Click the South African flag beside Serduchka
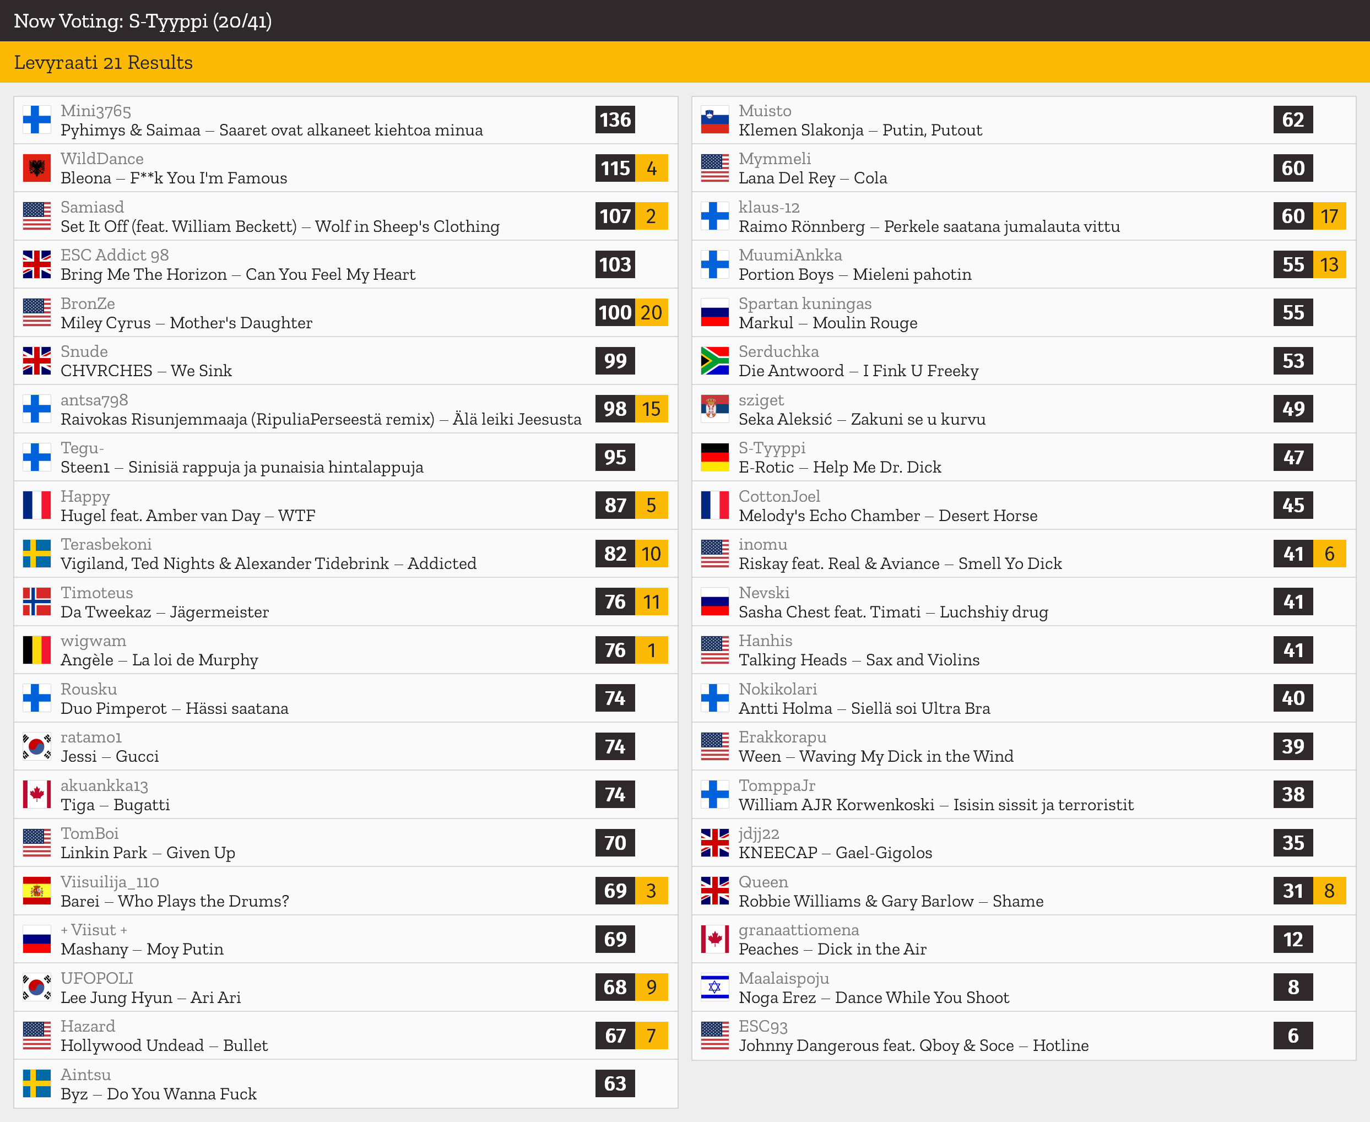 click(x=714, y=361)
